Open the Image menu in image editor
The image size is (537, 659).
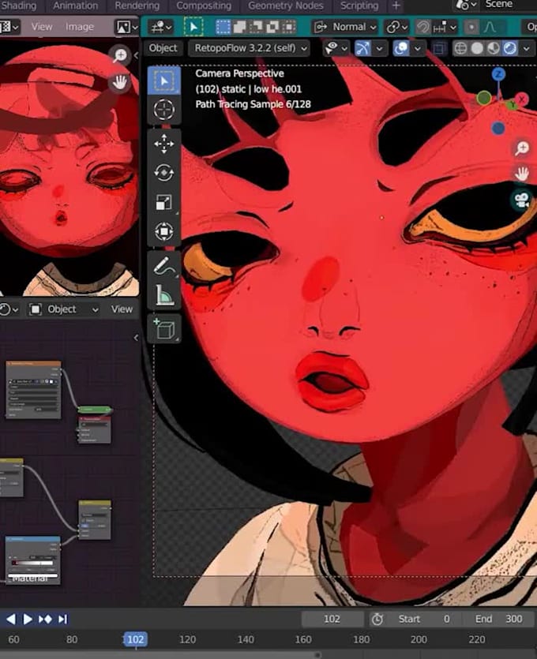80,27
